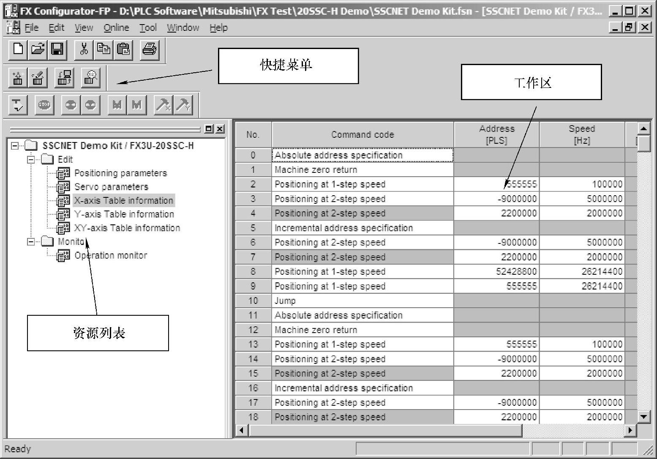Select Positioning parameters in the tree

(120, 173)
